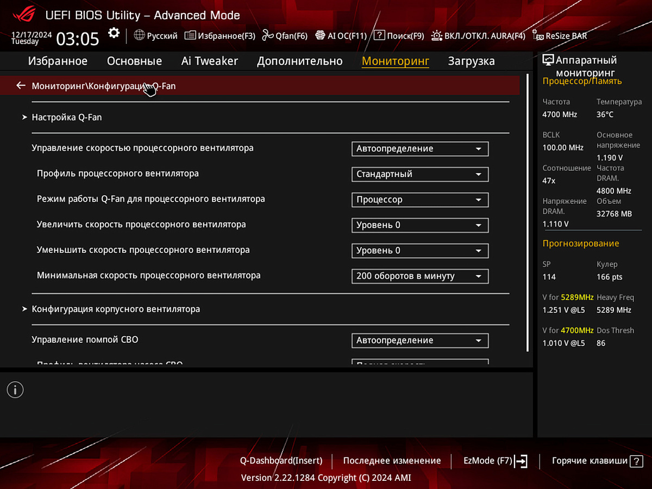Click Режим работы Q-Fan для процессорного вентилятора label
This screenshot has height=489, width=652.
[151, 199]
